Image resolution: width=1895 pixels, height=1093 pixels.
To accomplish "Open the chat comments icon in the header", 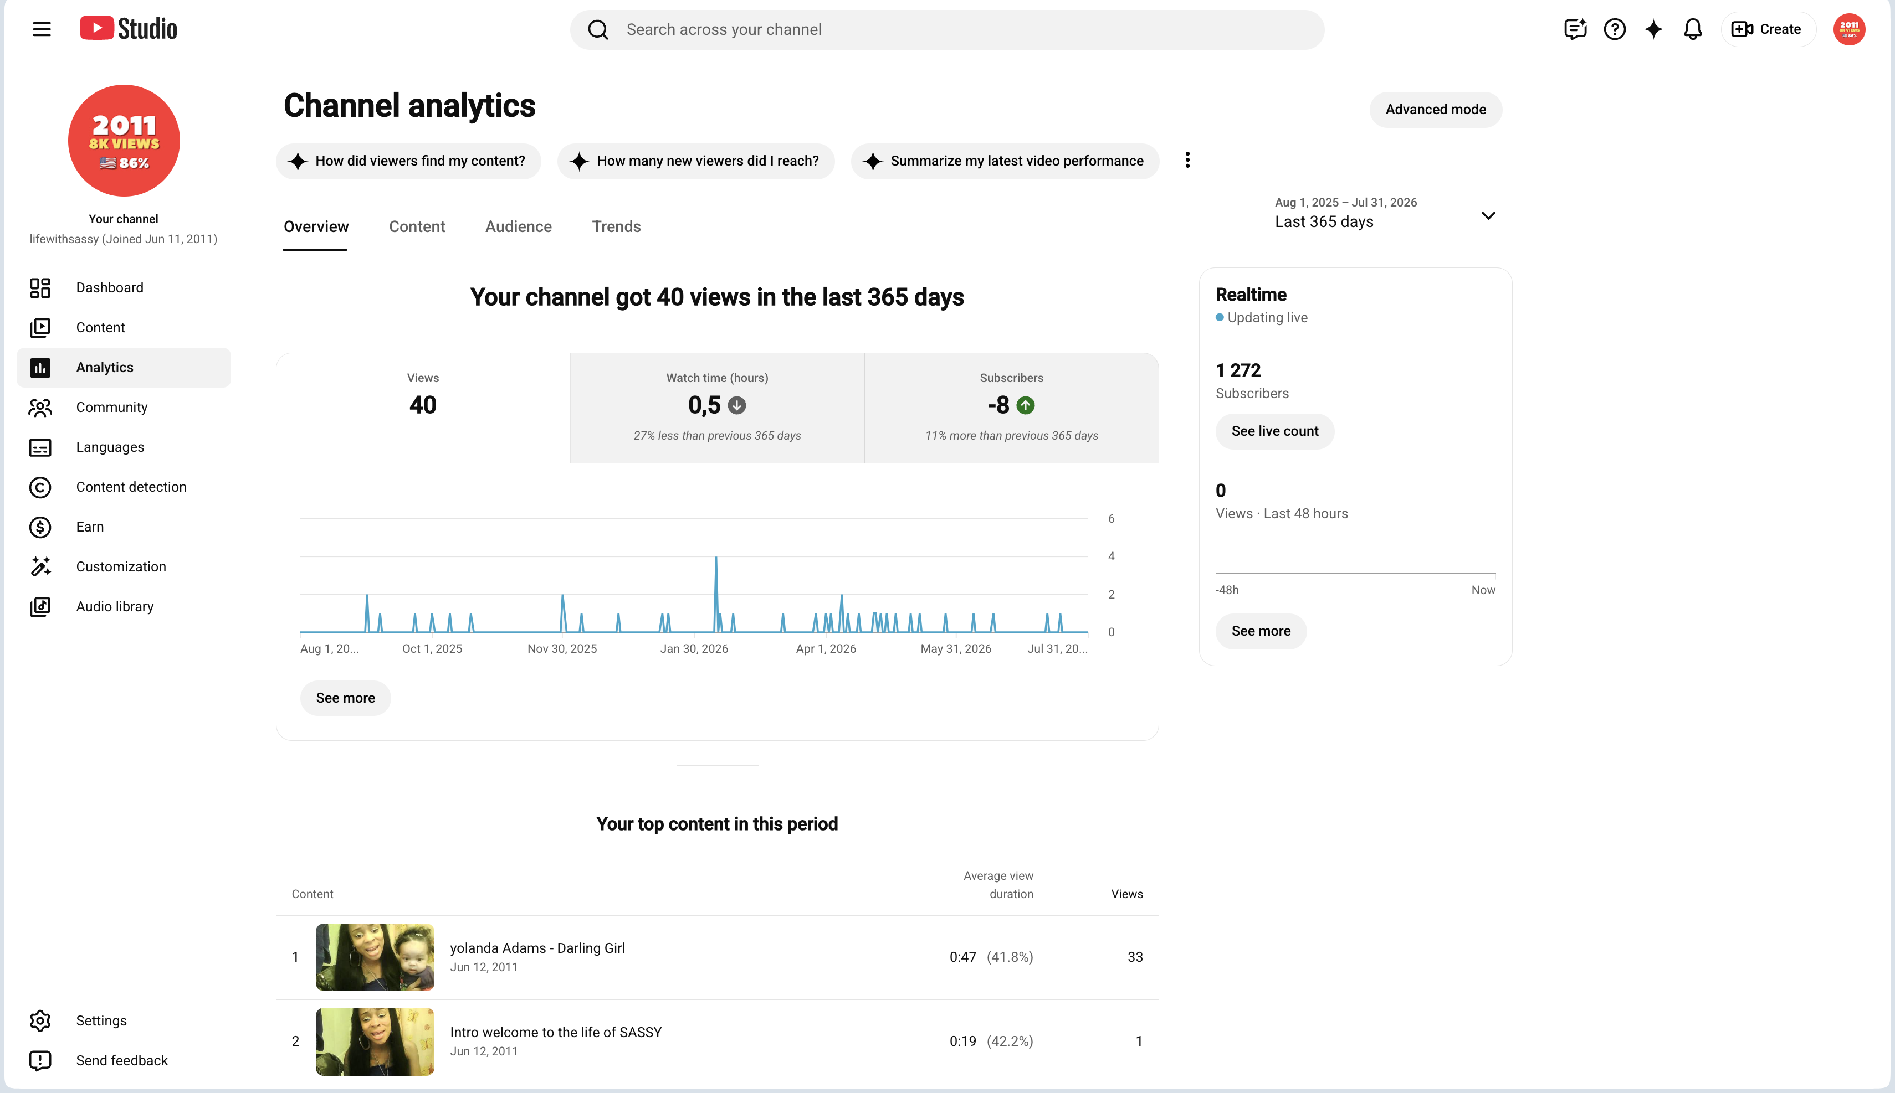I will click(1575, 29).
